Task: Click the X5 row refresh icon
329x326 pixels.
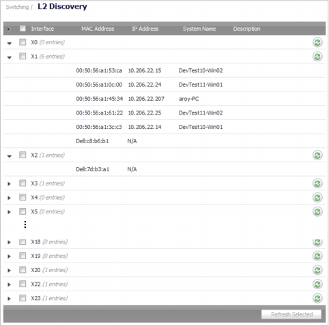Action: 317,211
